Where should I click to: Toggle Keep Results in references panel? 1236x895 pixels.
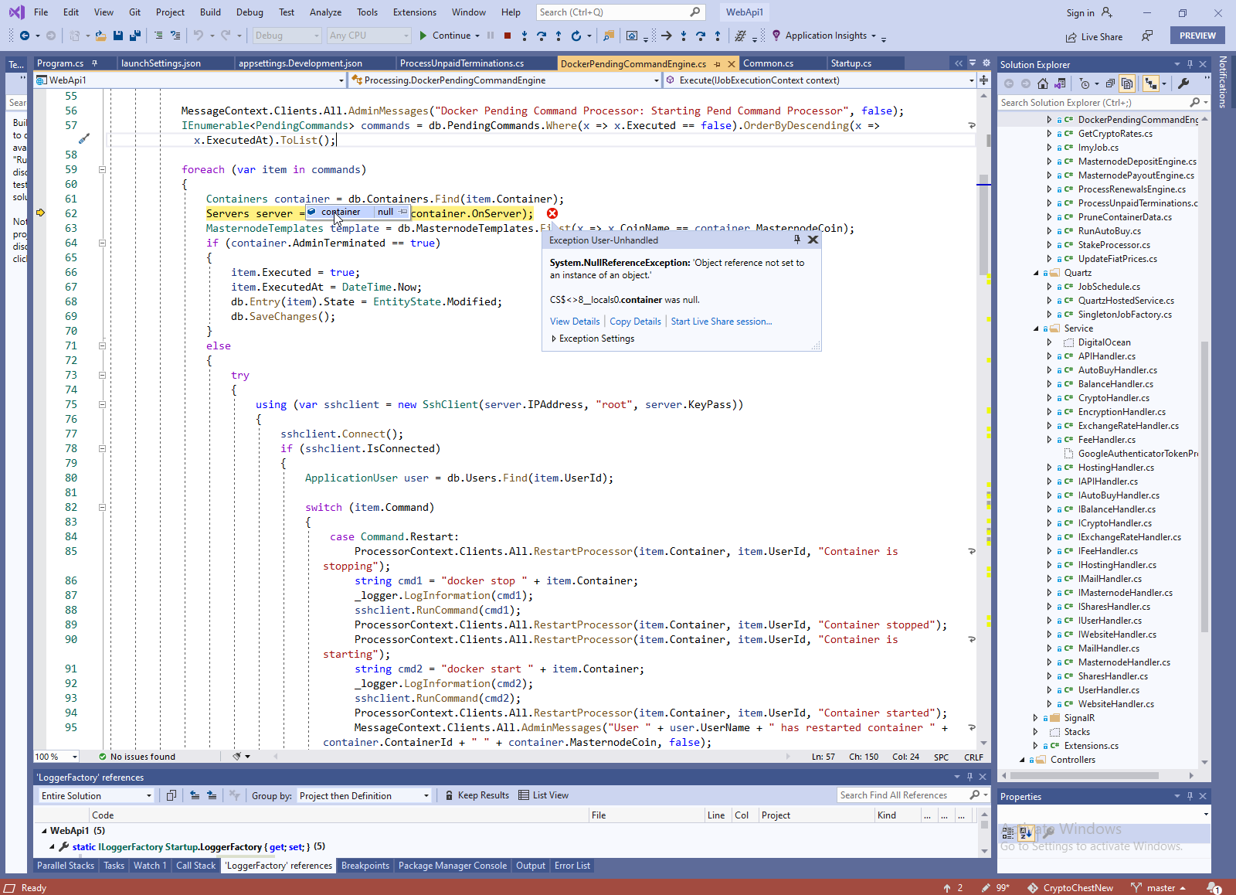click(x=477, y=795)
